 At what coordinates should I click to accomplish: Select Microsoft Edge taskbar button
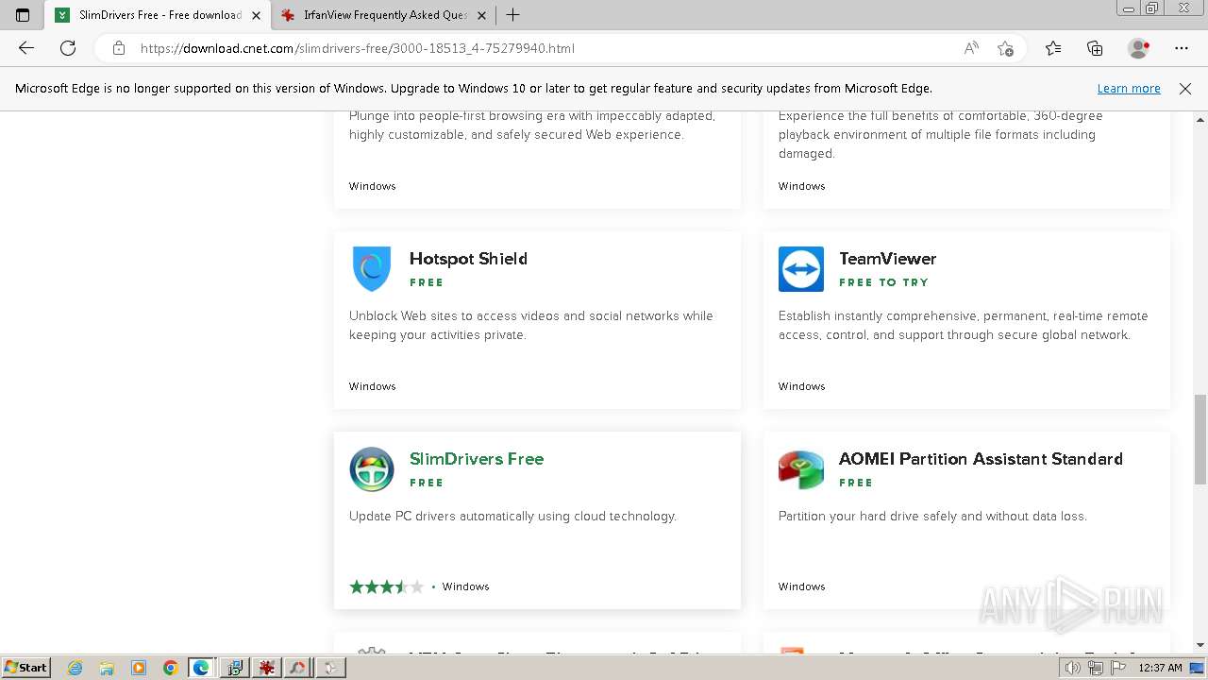(x=201, y=668)
